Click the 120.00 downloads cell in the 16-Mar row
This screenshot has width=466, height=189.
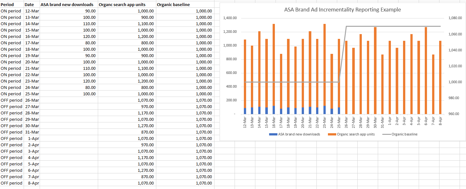69,36
